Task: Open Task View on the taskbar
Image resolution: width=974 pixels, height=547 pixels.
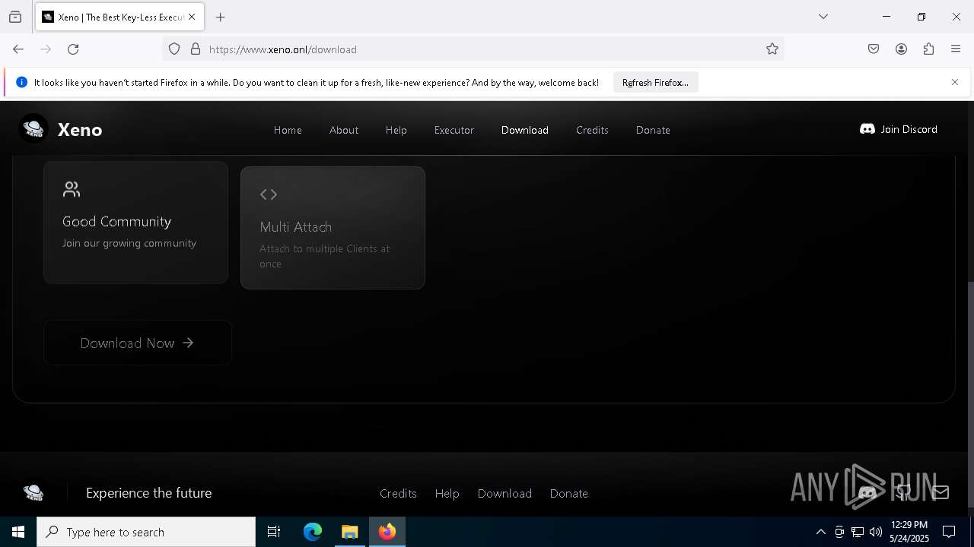Action: 274,532
